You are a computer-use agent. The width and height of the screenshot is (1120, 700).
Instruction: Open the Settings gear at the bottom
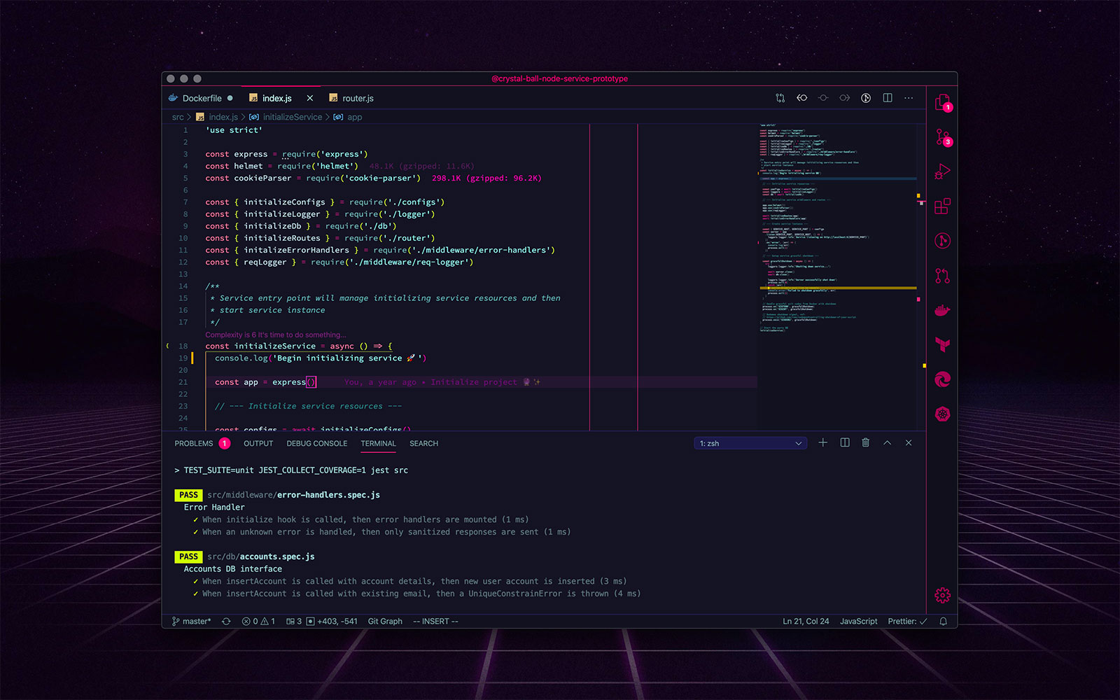942,594
